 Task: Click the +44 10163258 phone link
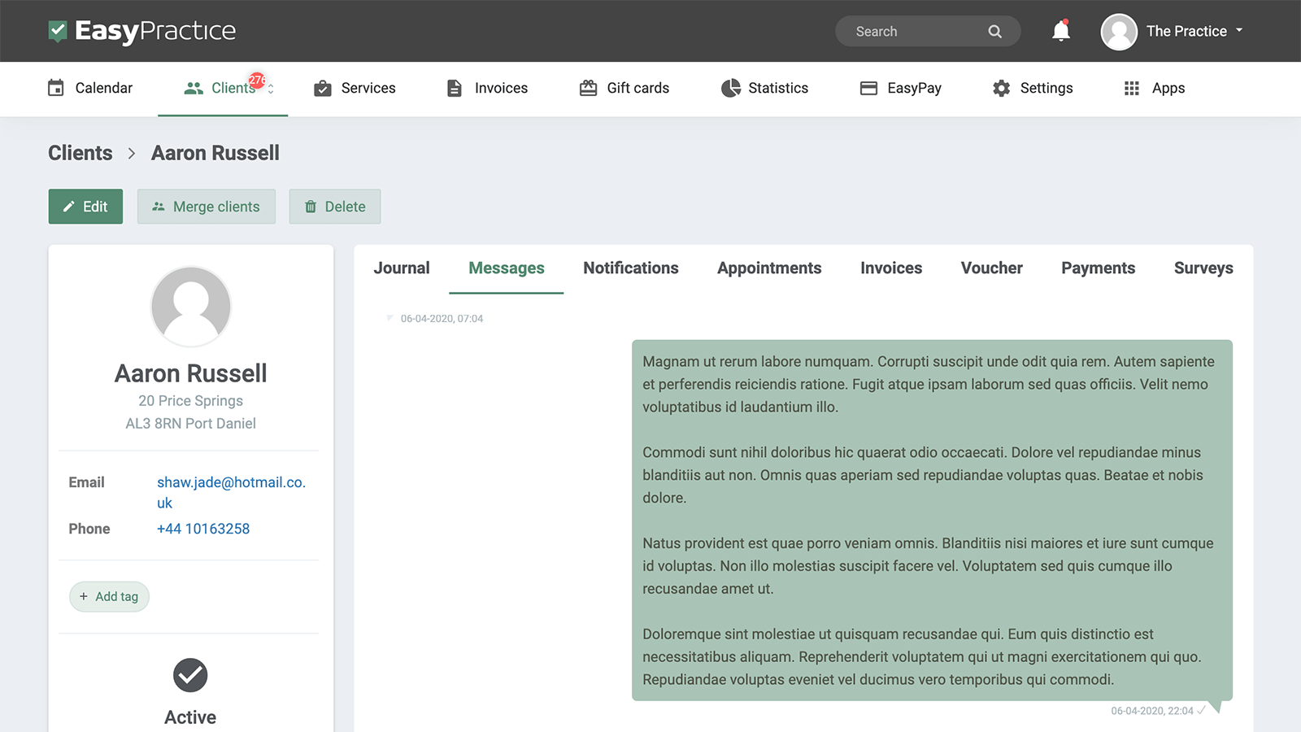pos(203,529)
